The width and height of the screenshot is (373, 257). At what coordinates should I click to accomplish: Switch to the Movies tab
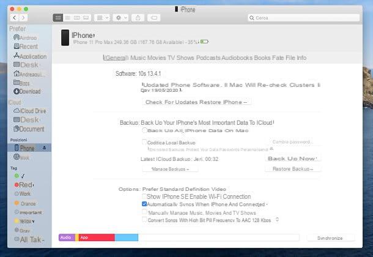coord(157,58)
